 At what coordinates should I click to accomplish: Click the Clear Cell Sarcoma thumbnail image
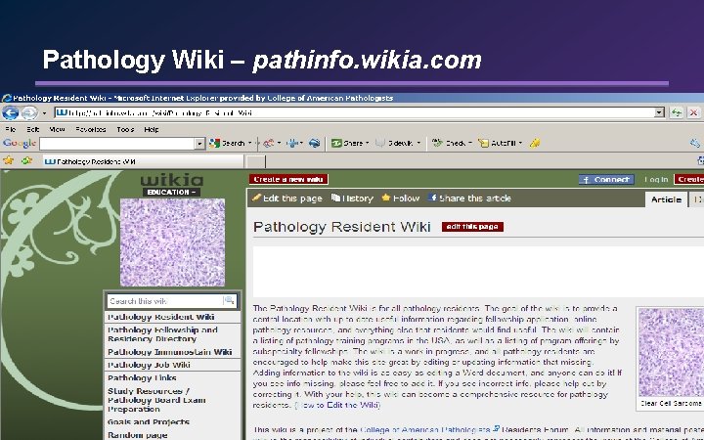pos(671,352)
